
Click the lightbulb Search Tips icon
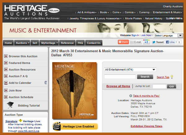click(172, 77)
